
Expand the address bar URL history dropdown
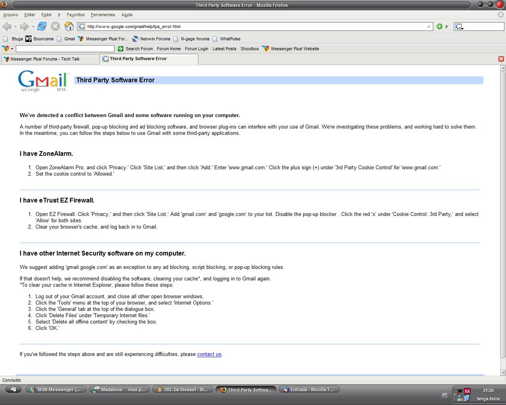(428, 26)
